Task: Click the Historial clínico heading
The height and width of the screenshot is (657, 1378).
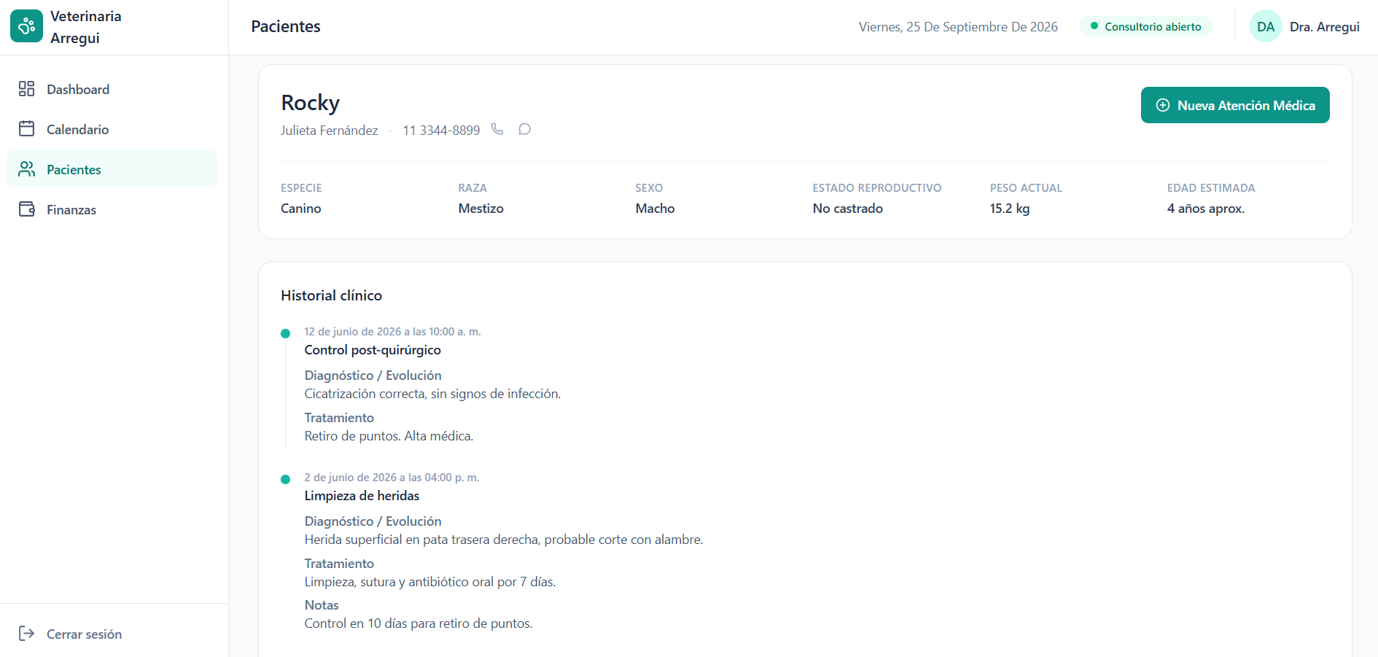Action: click(332, 295)
